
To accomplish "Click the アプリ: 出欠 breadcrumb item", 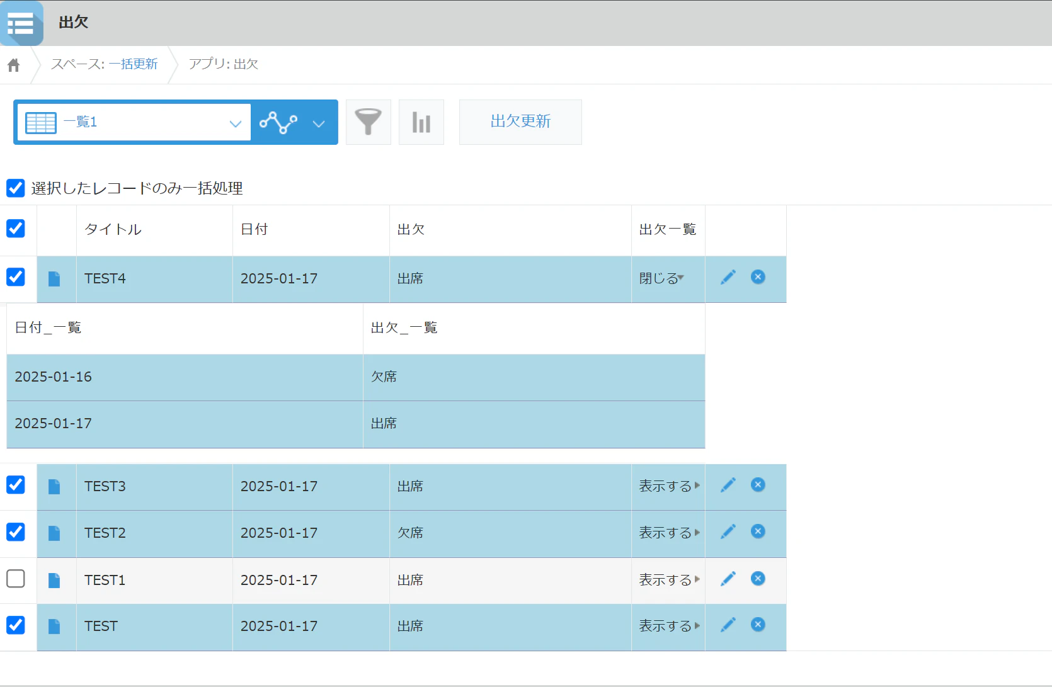I will pyautogui.click(x=224, y=64).
